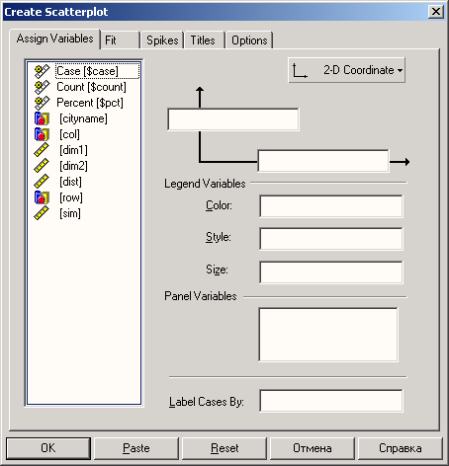
Task: Click the icon beside Case [$case]
Action: click(42, 71)
